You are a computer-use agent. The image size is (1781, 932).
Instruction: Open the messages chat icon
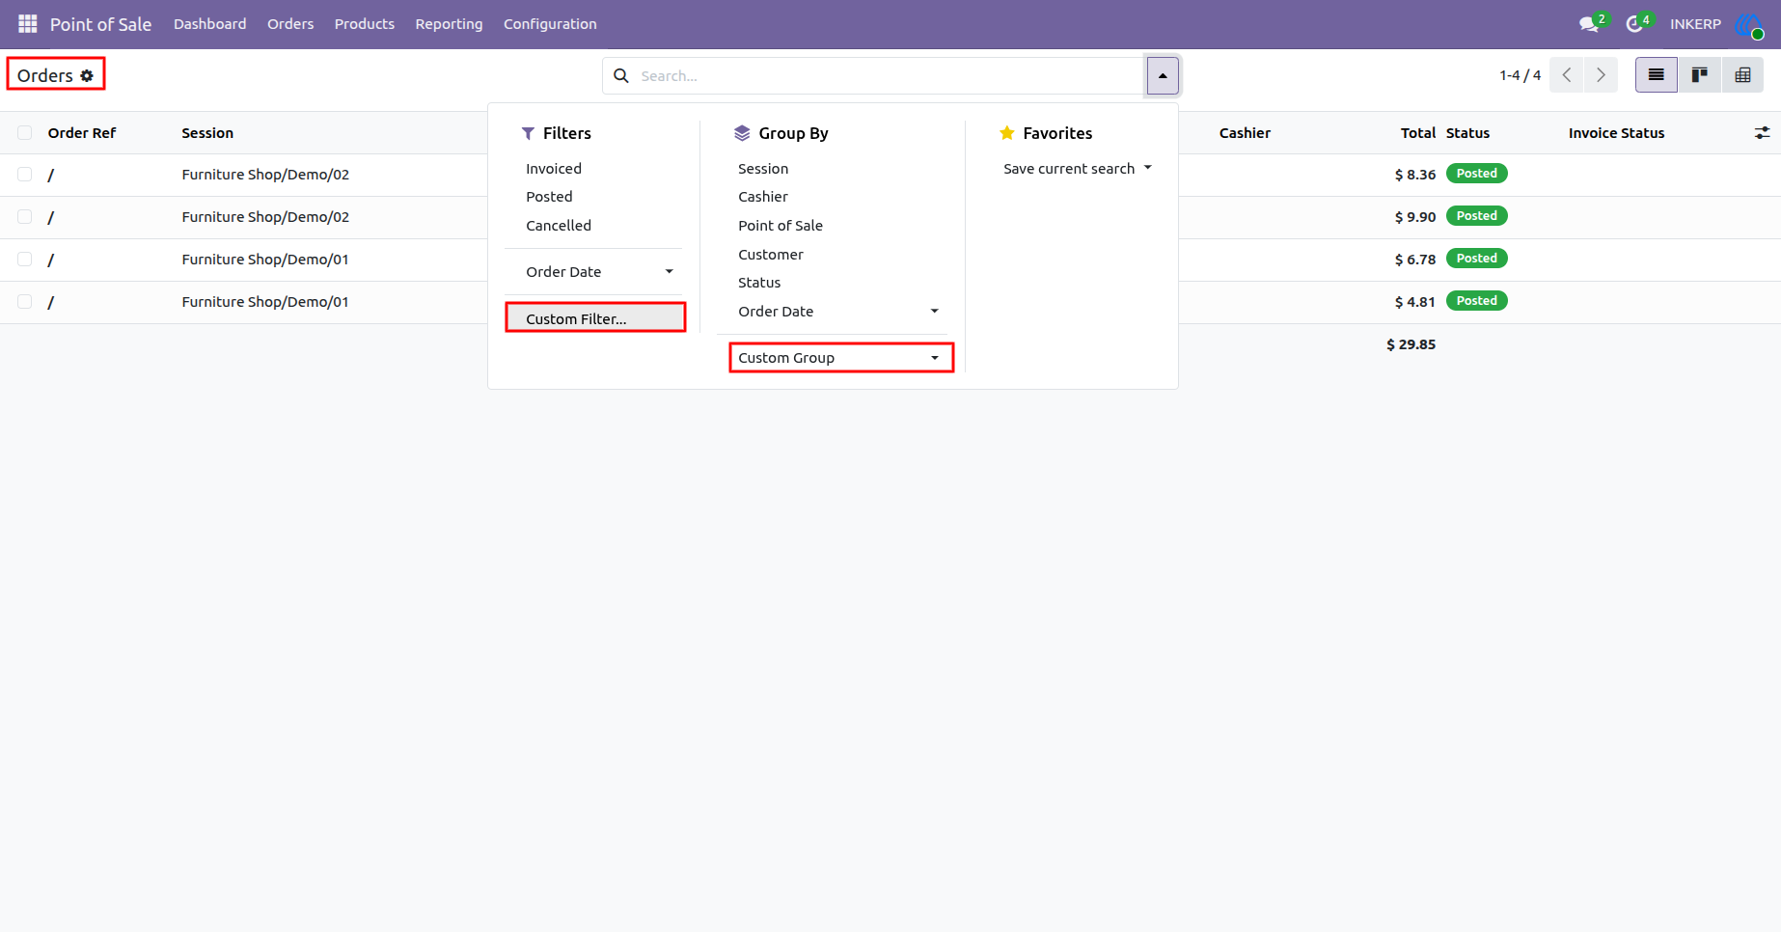pos(1589,24)
